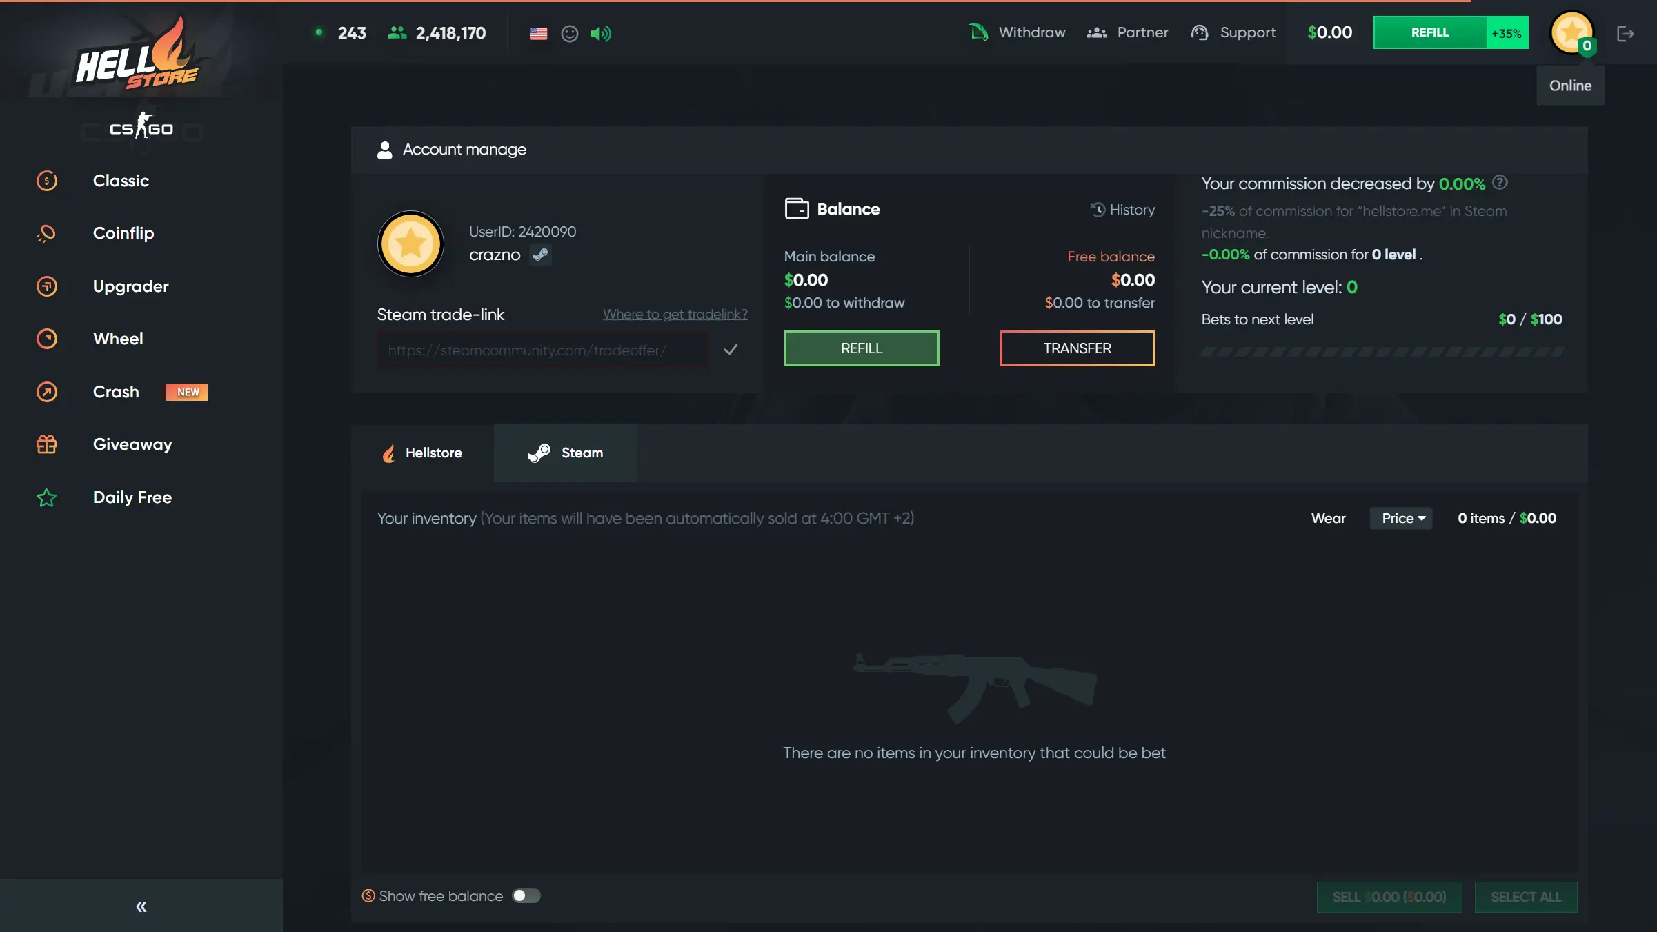Collapse the sidebar with double chevron
The width and height of the screenshot is (1657, 932).
click(141, 906)
